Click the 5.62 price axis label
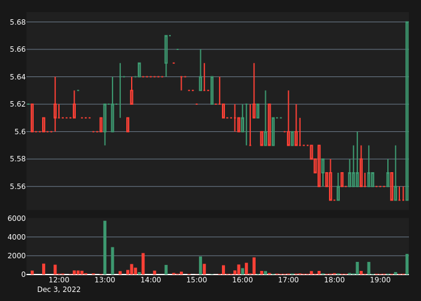421x301 pixels. point(17,104)
